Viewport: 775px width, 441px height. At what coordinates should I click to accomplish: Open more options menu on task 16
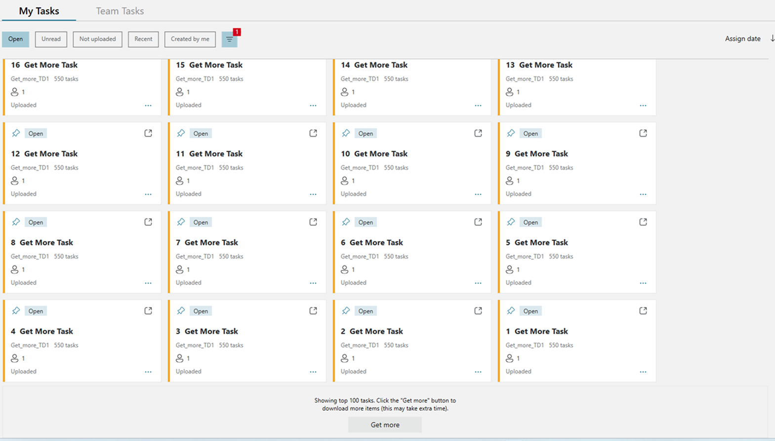pyautogui.click(x=148, y=106)
